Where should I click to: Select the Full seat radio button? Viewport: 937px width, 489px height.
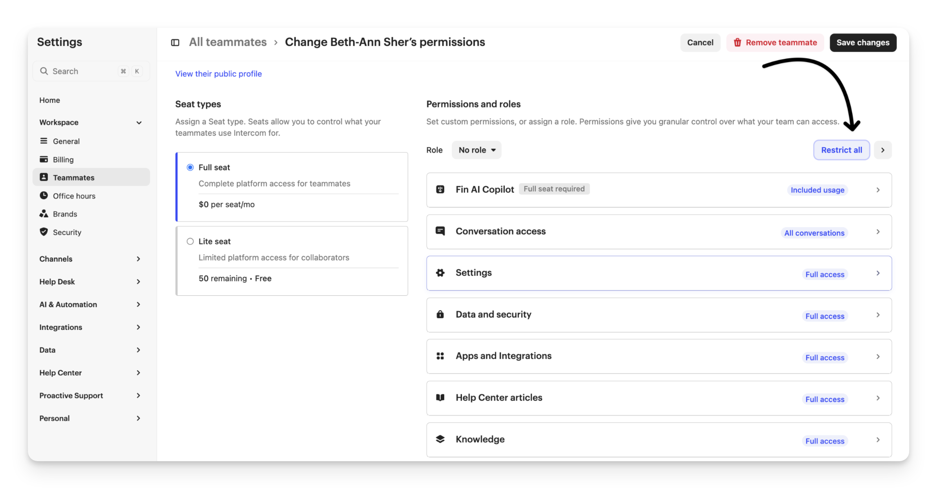[x=190, y=167]
